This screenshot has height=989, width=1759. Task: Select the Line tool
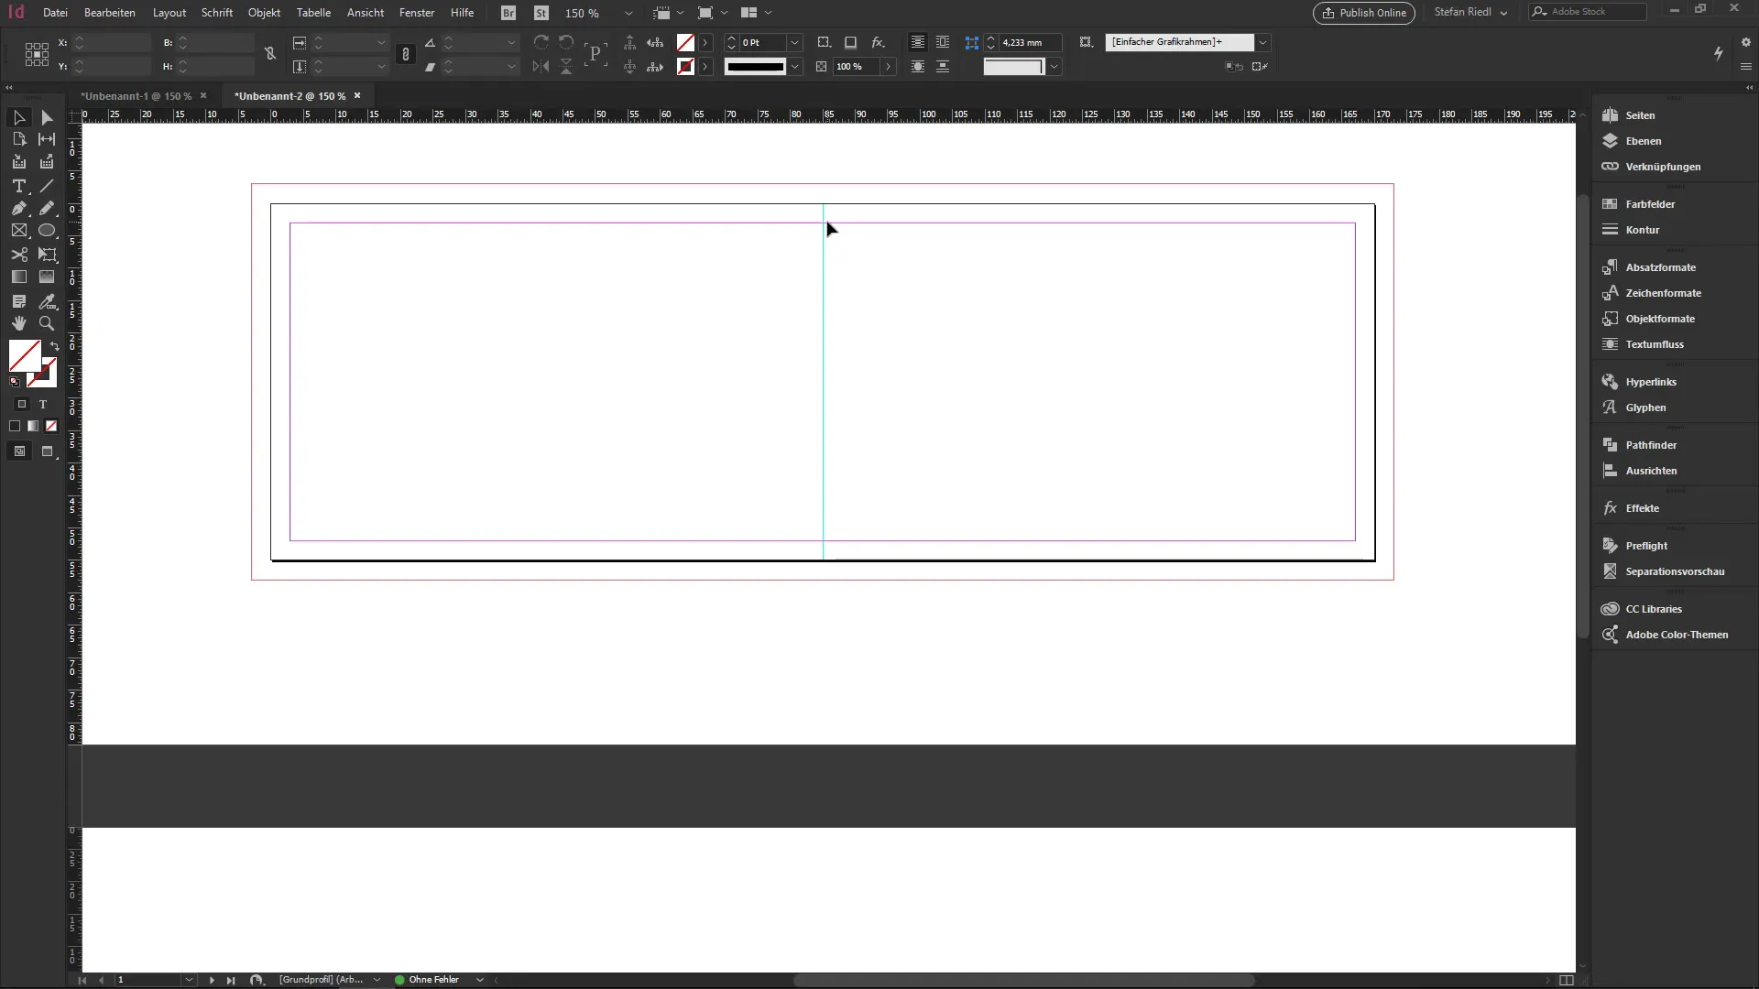coord(47,186)
